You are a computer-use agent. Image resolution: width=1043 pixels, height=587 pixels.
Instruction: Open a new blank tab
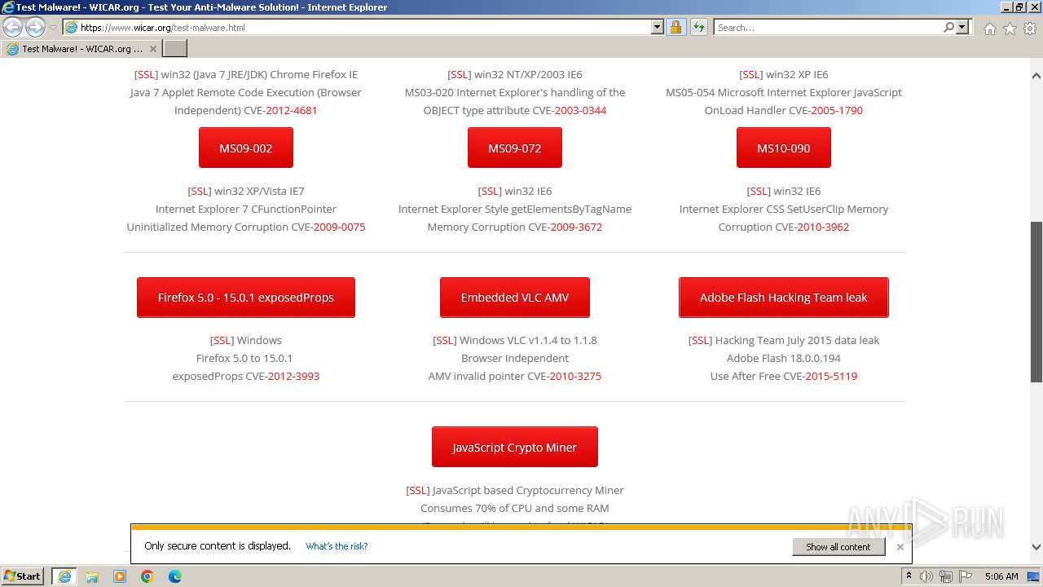pos(175,49)
